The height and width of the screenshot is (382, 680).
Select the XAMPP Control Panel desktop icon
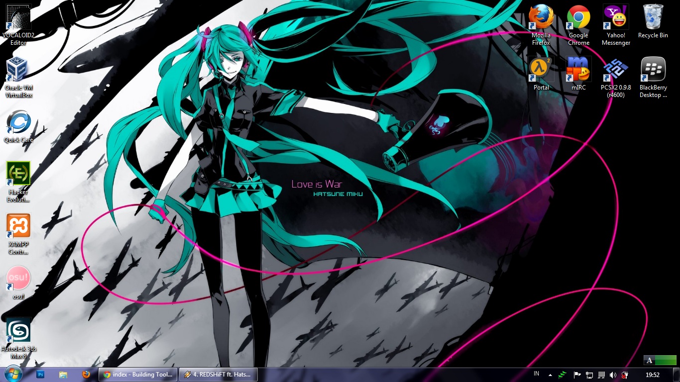(x=18, y=234)
